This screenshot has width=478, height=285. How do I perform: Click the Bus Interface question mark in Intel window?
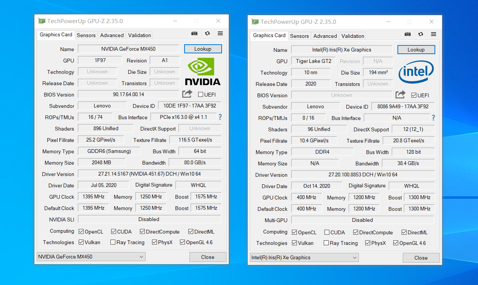coord(433,118)
